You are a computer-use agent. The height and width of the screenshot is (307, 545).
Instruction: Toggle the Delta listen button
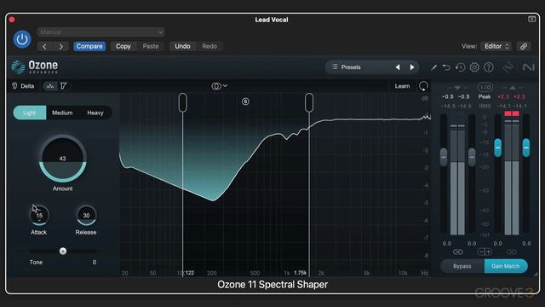pos(23,86)
